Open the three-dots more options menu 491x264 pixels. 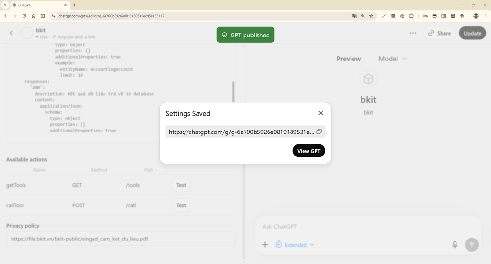pyautogui.click(x=413, y=33)
